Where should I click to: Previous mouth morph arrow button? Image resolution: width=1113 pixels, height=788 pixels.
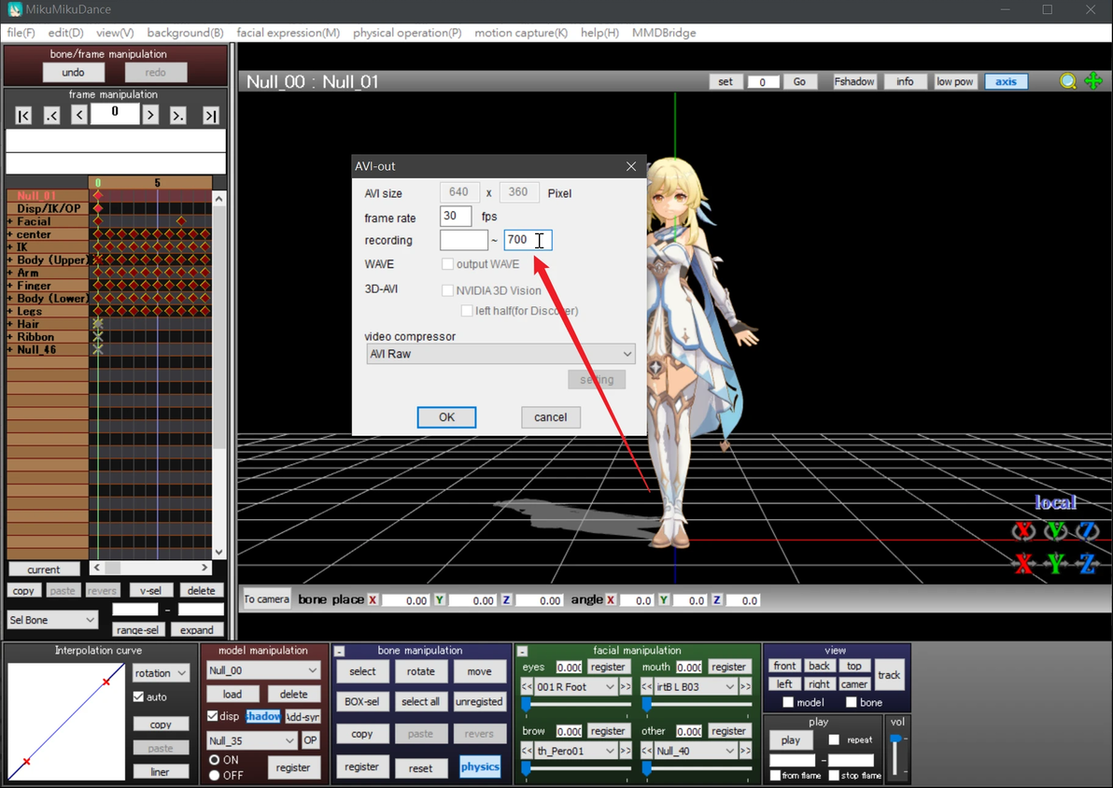(647, 687)
